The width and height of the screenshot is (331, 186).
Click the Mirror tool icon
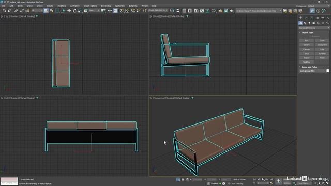pyautogui.click(x=172, y=11)
